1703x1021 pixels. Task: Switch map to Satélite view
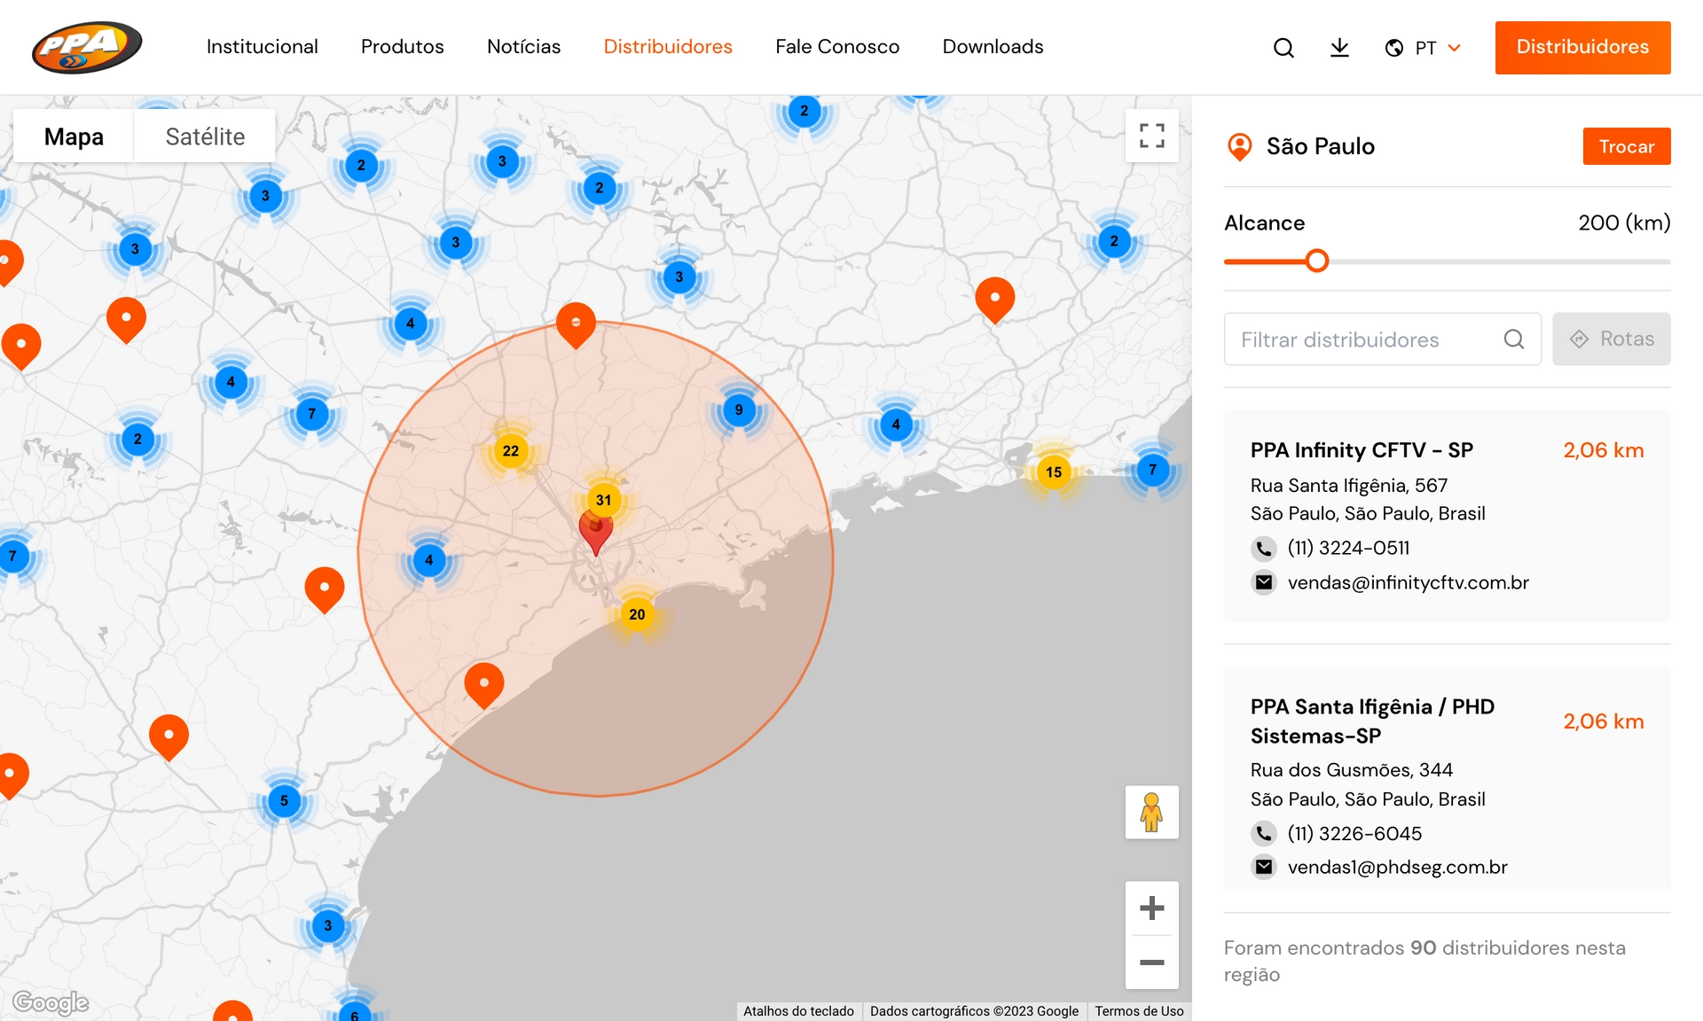[205, 136]
